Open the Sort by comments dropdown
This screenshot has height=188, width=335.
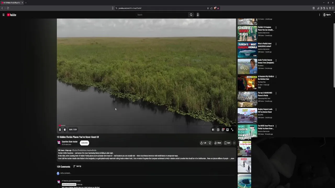coord(77,166)
